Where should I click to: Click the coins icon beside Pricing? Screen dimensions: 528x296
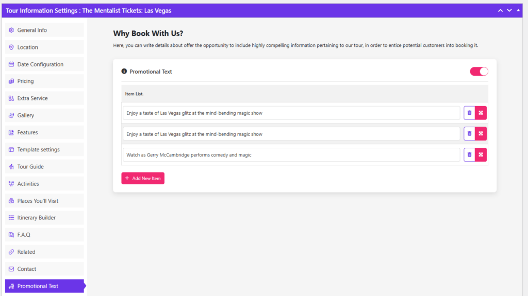click(11, 81)
